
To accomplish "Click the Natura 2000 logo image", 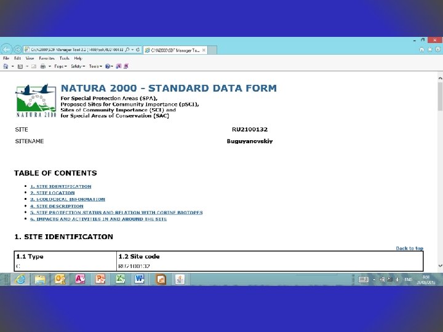I will tap(36, 100).
